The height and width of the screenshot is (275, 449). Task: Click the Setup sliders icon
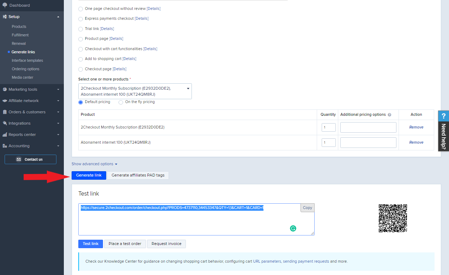click(x=5, y=17)
